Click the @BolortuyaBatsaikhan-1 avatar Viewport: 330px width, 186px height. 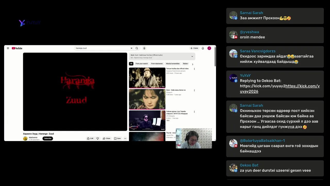[x=233, y=143]
